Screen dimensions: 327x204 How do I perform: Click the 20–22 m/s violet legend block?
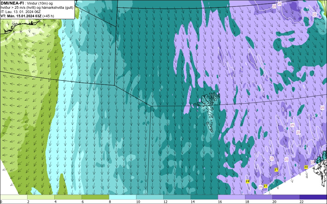(x=286, y=197)
